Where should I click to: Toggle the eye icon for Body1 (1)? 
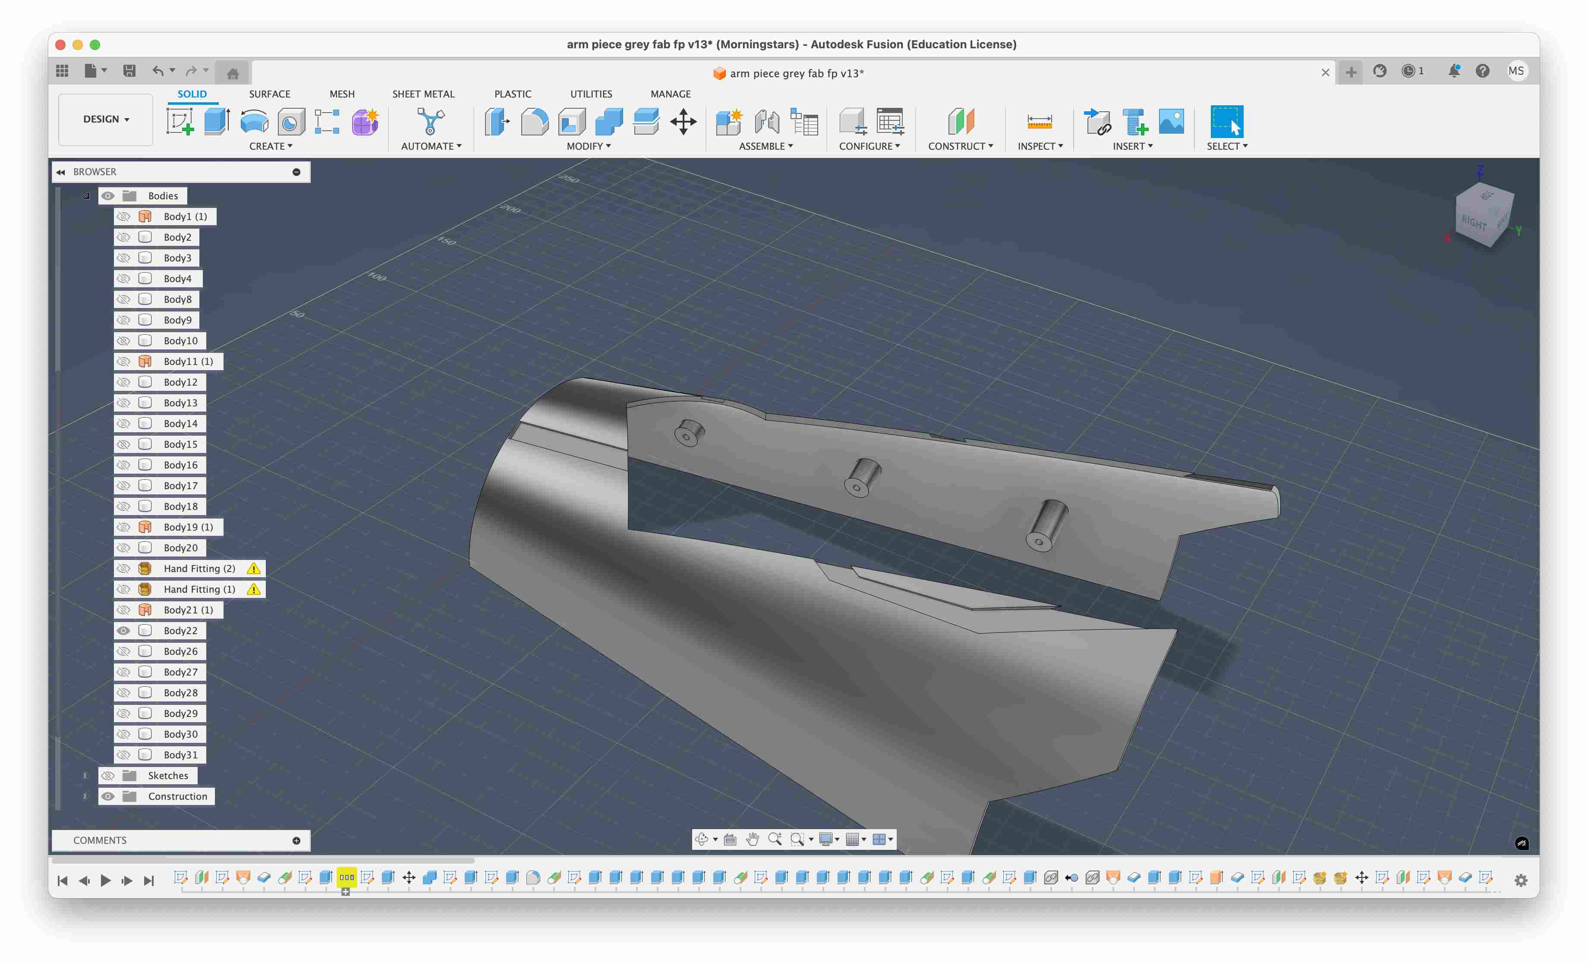pos(123,217)
